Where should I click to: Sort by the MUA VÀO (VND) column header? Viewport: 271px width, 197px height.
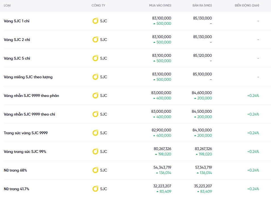tap(160, 6)
